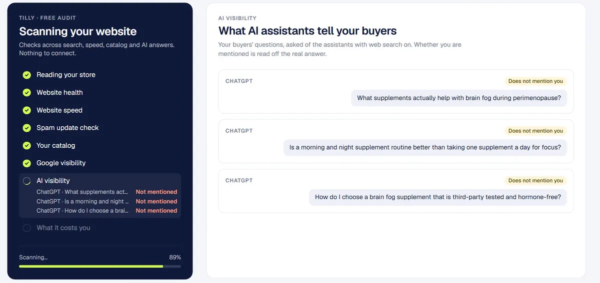The width and height of the screenshot is (600, 283).
Task: Click the Scanning… status label
Action: (x=33, y=258)
